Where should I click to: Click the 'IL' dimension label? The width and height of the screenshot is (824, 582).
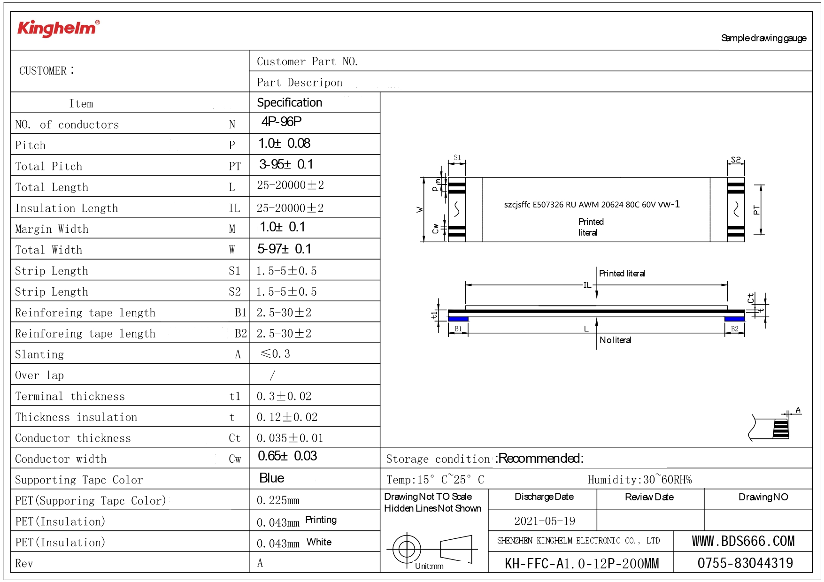click(587, 285)
